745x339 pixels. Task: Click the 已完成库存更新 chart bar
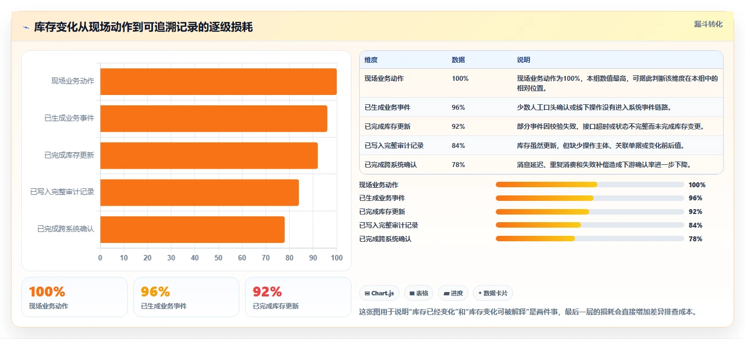point(209,156)
